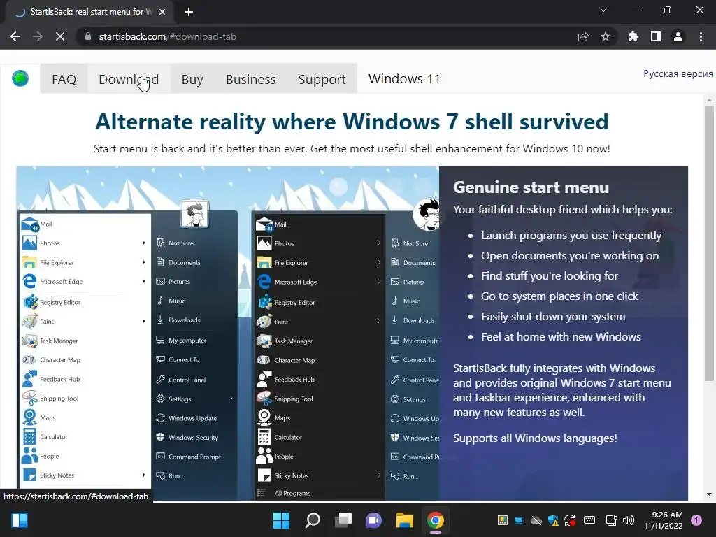Viewport: 716px width, 537px height.
Task: Open the OneDrive tray icon
Action: (536, 520)
